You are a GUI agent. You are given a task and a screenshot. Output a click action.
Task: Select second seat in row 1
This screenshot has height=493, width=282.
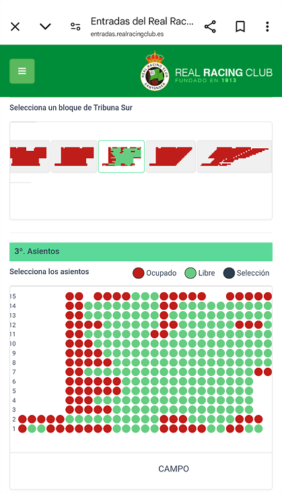click(32, 428)
